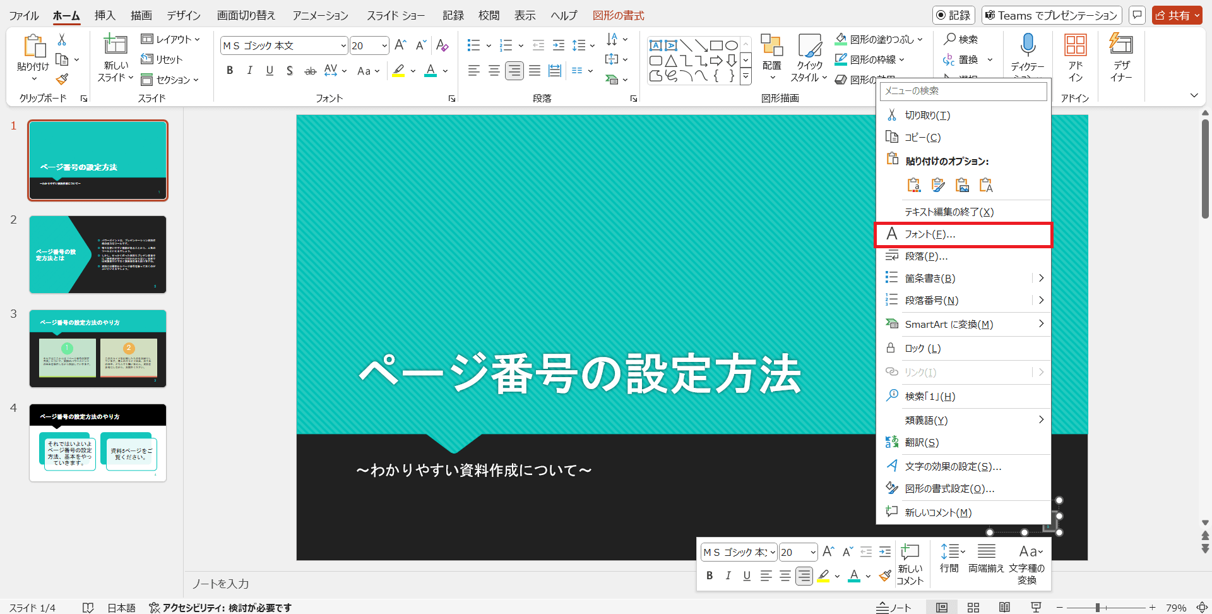Toggle text Shadow in ribbon

(290, 71)
